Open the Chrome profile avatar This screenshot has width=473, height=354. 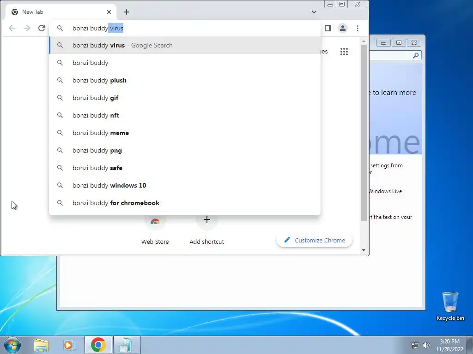(343, 28)
